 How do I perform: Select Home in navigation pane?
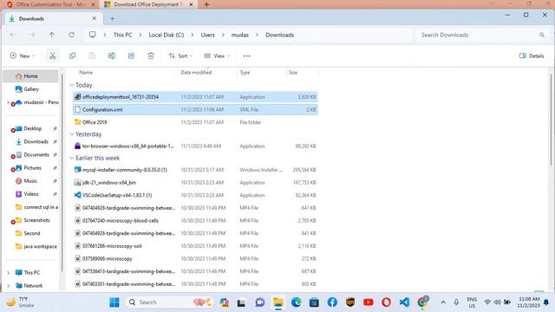click(31, 76)
